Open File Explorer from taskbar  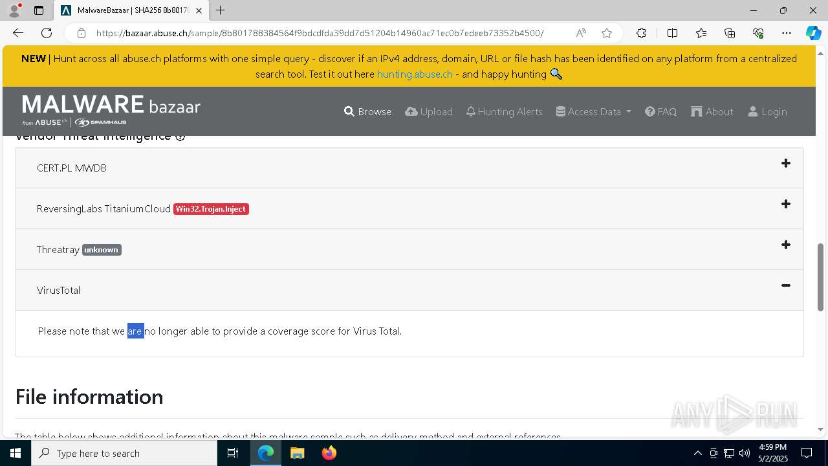297,453
